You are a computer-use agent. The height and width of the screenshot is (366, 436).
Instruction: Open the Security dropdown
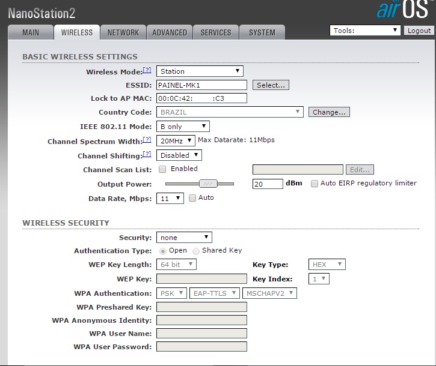tap(184, 237)
